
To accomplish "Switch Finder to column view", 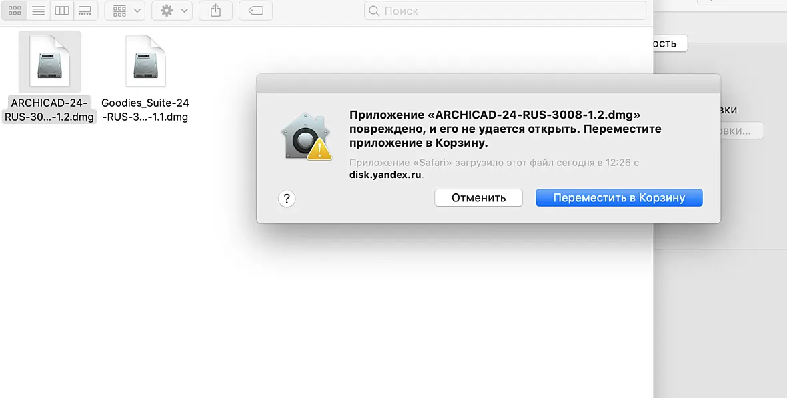I will [x=62, y=11].
